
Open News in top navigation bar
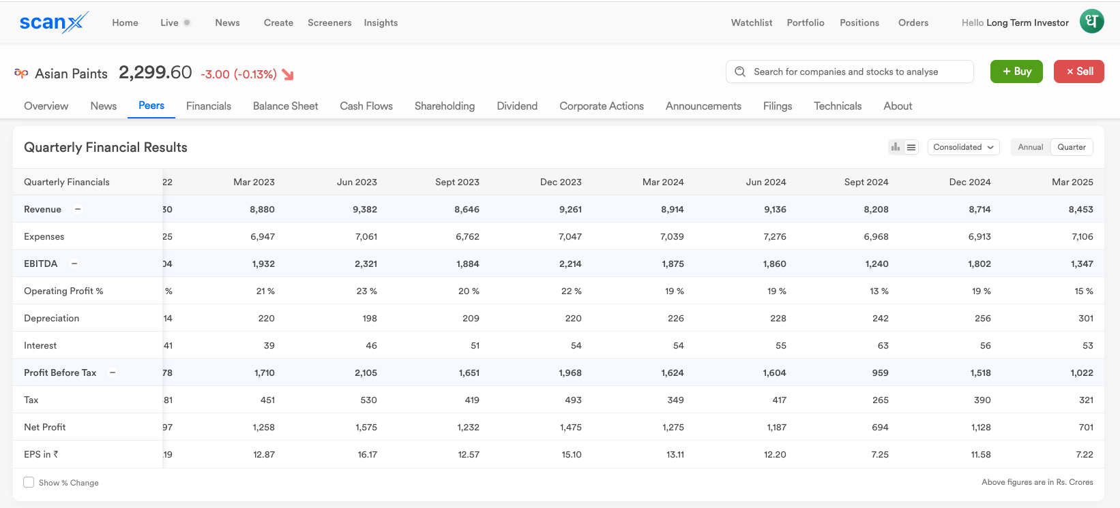point(227,22)
